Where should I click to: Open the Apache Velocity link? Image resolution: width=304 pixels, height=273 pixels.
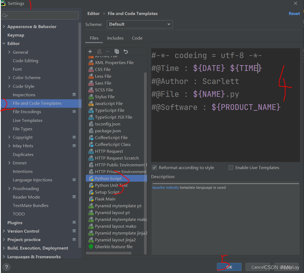[x=165, y=188]
